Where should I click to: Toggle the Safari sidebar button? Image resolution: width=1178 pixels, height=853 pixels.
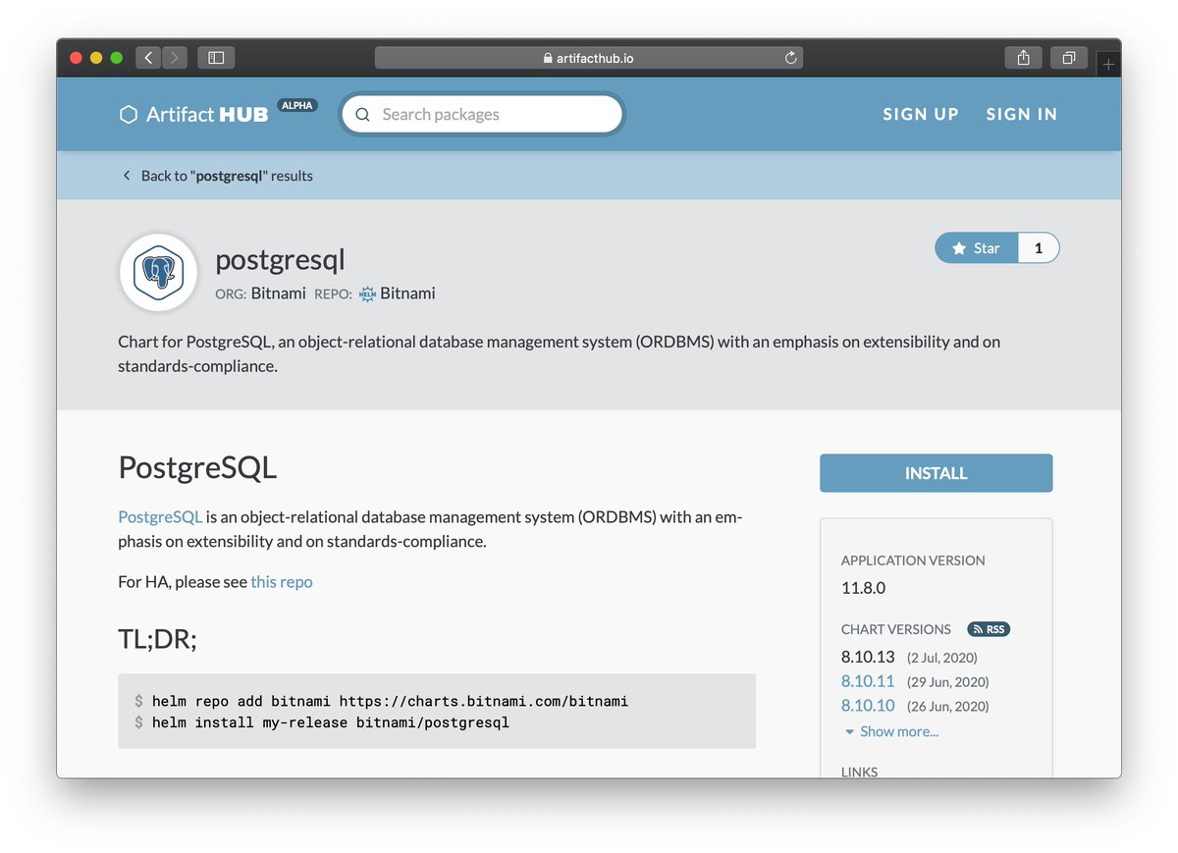(216, 58)
